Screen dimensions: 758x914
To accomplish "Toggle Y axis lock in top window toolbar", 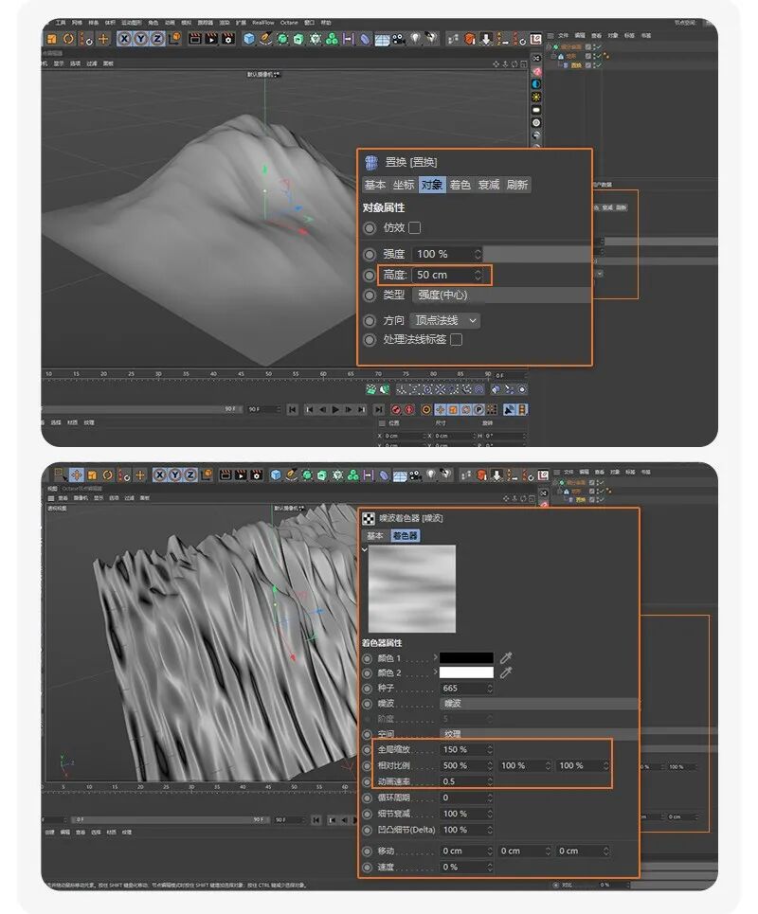I will tap(141, 39).
